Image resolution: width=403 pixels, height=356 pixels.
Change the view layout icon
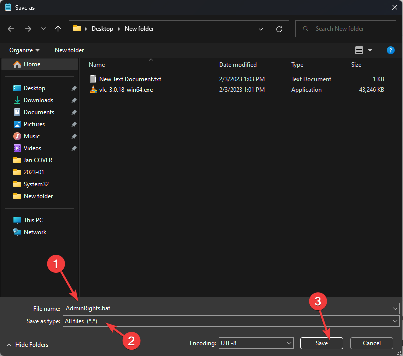(x=359, y=50)
